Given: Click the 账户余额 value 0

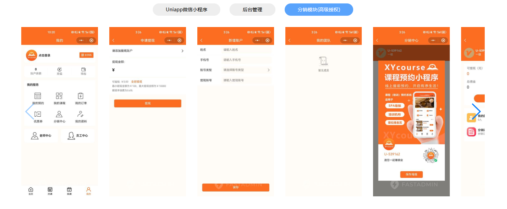Looking at the screenshot, I should pos(36,69).
